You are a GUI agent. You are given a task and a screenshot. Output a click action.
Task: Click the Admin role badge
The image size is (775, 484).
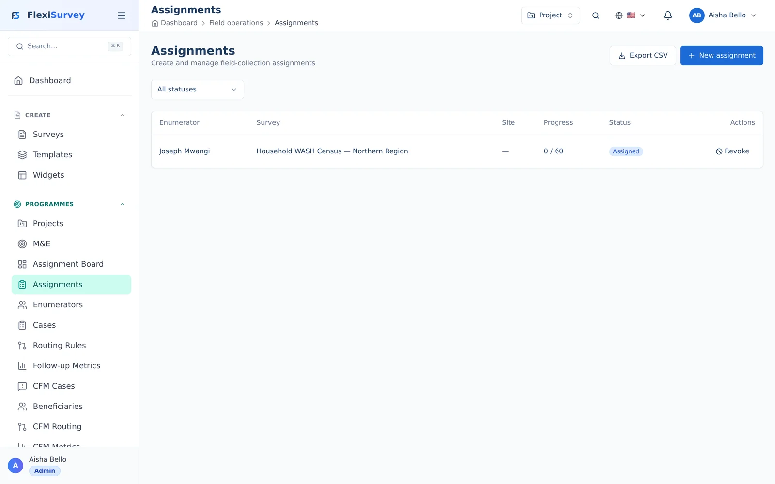click(45, 471)
